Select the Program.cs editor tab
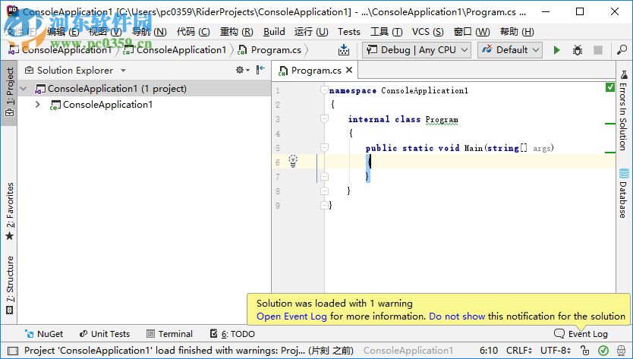 coord(315,71)
